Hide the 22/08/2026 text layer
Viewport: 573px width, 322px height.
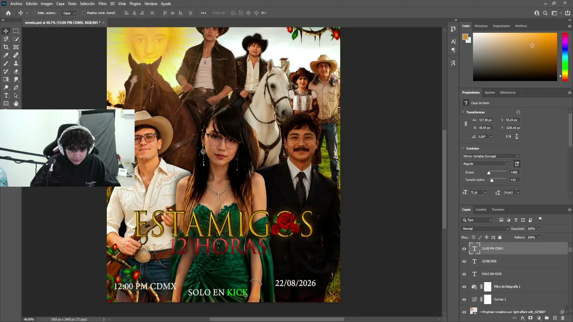[464, 261]
